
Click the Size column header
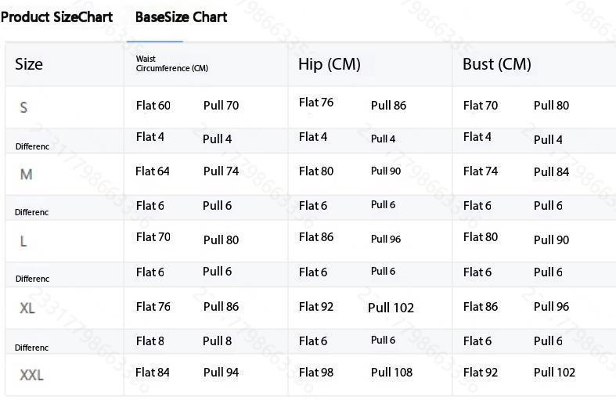29,64
